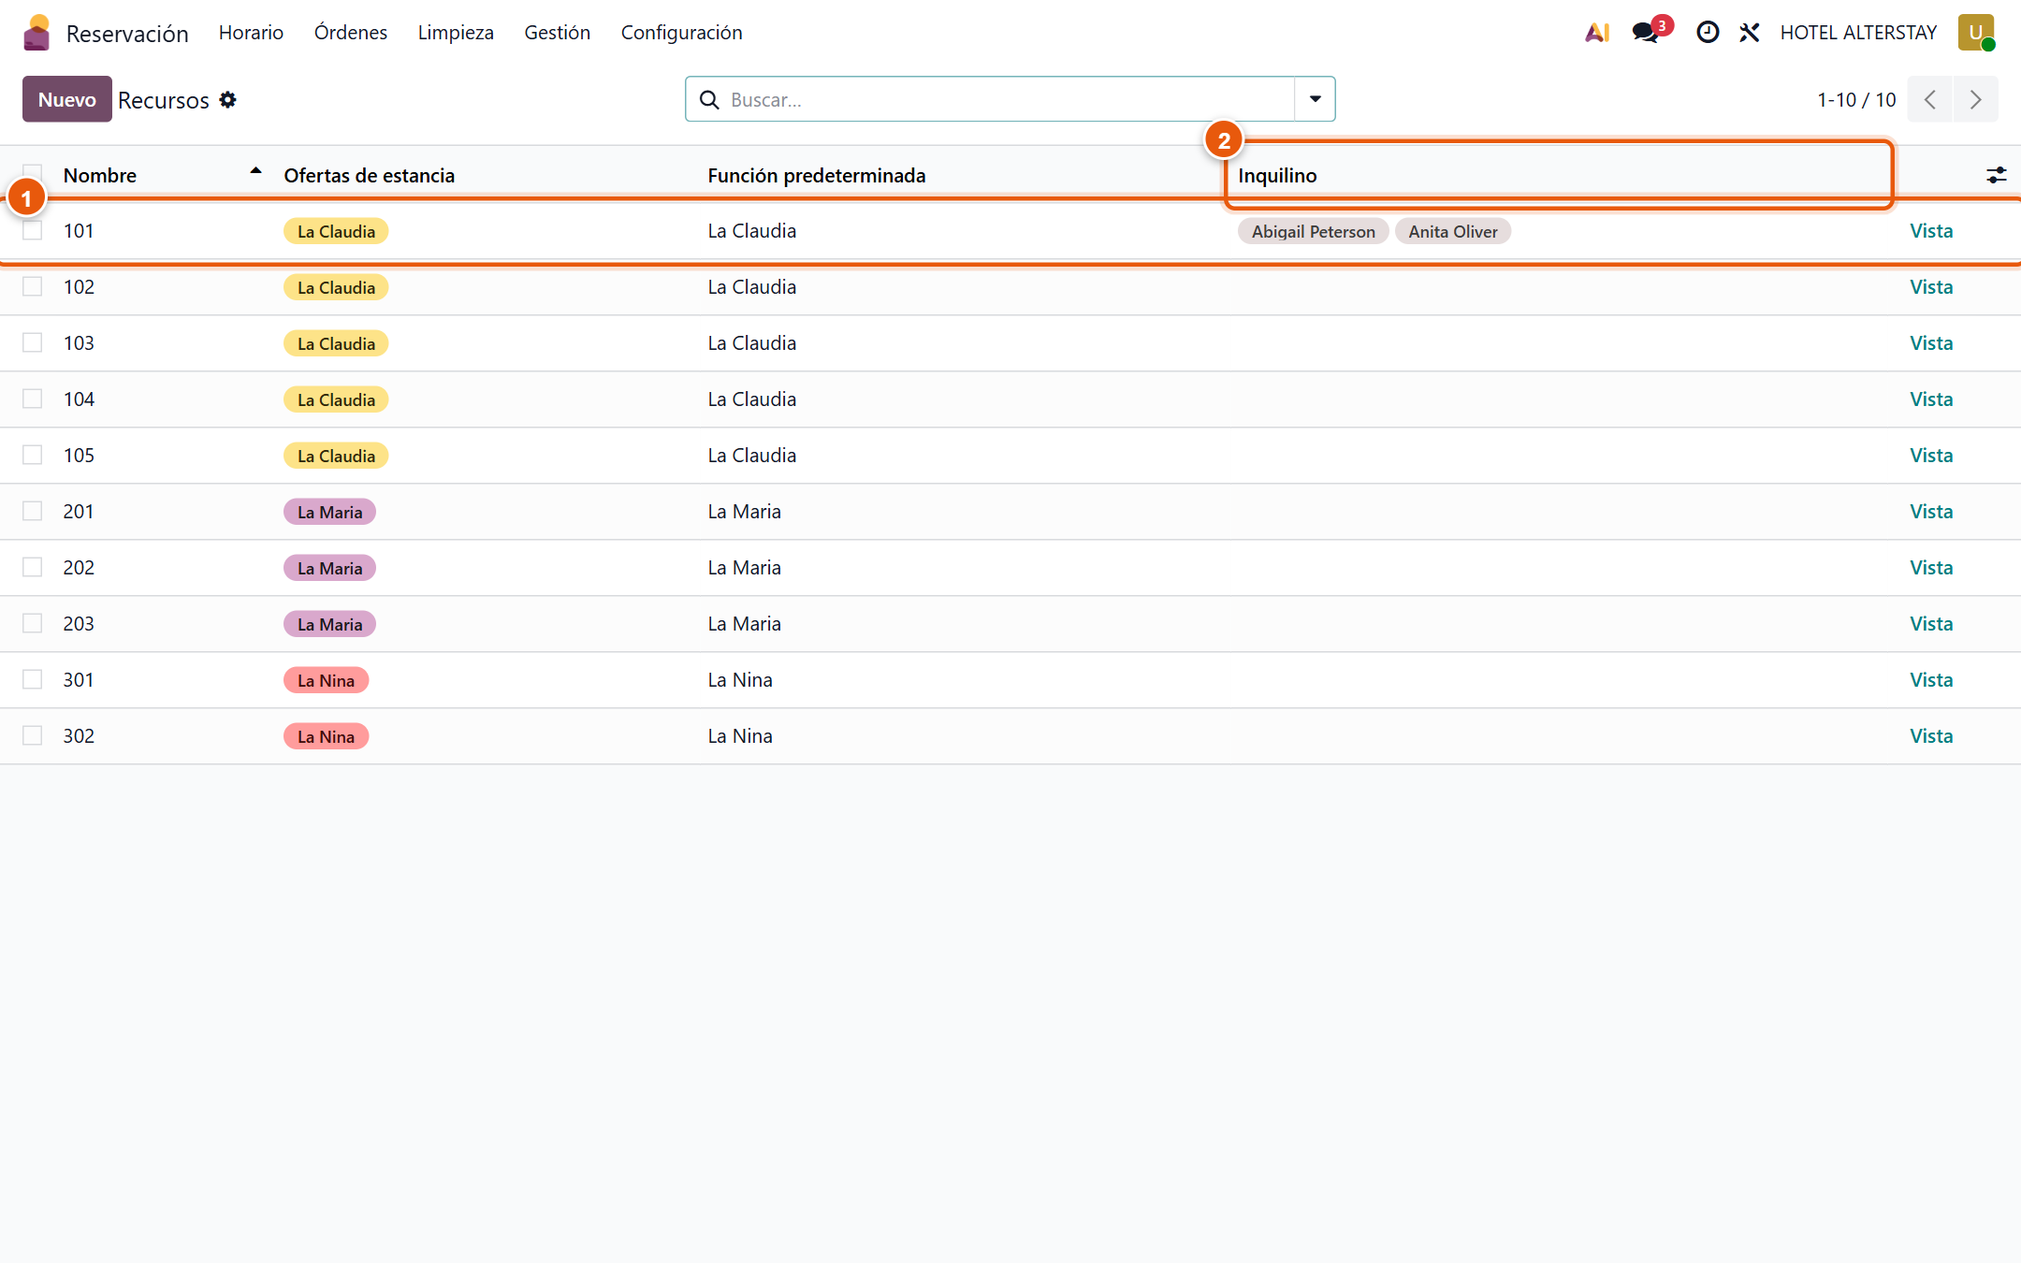This screenshot has height=1263, width=2021.
Task: Open the activities clock icon
Action: pos(1708,33)
